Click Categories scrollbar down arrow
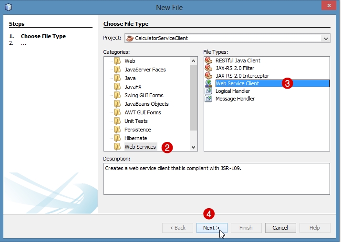The image size is (341, 242). (x=193, y=147)
